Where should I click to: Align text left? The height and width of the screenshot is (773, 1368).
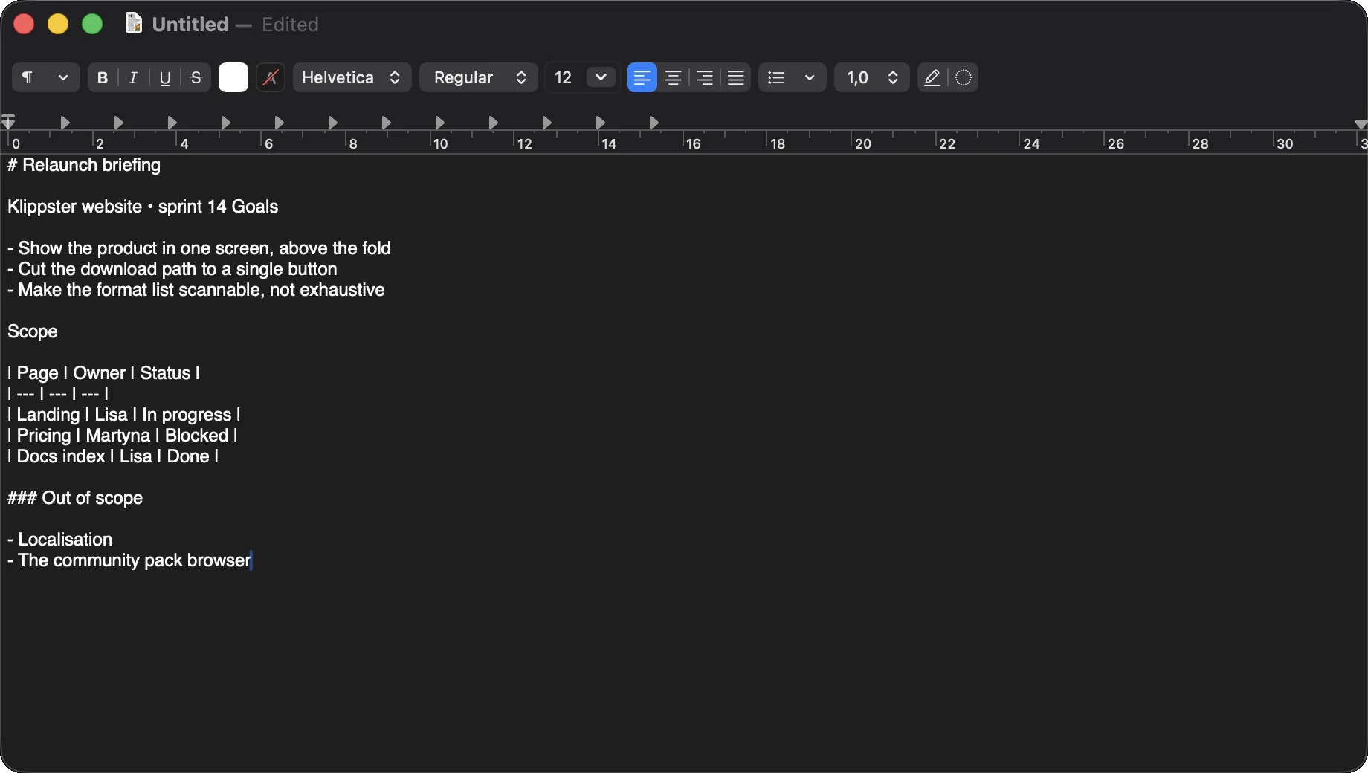coord(642,77)
